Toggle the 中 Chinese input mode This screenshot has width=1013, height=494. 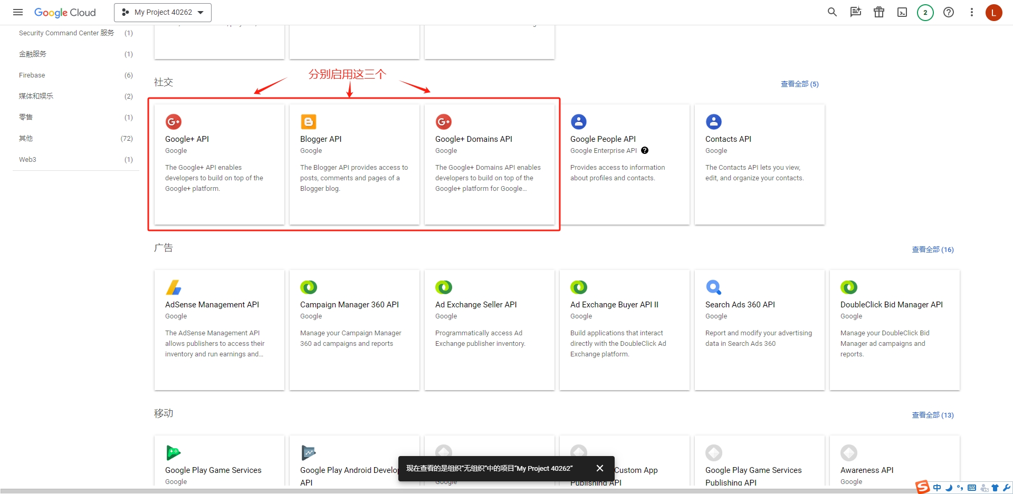pos(937,488)
